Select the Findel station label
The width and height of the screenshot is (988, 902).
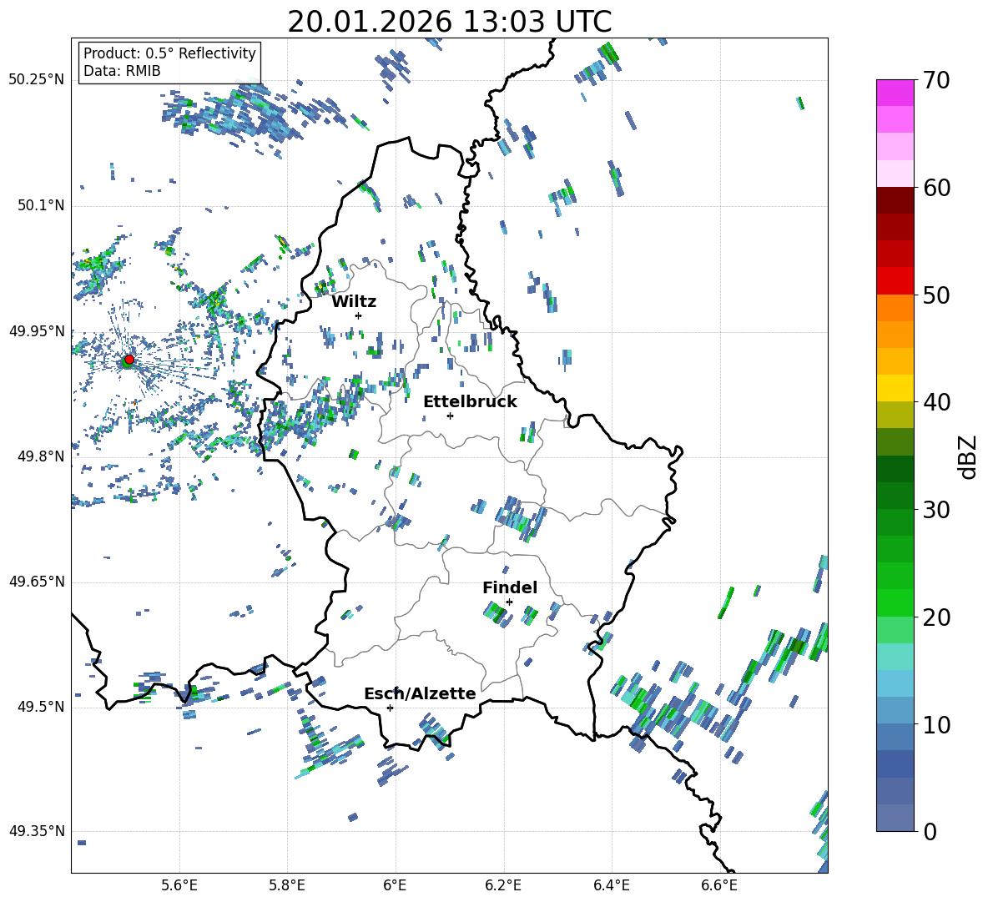pos(510,587)
